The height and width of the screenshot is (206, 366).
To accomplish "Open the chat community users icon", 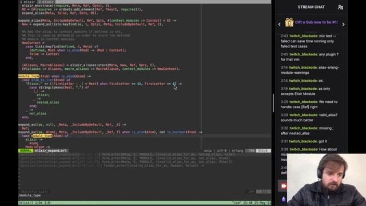I will click(x=340, y=7).
